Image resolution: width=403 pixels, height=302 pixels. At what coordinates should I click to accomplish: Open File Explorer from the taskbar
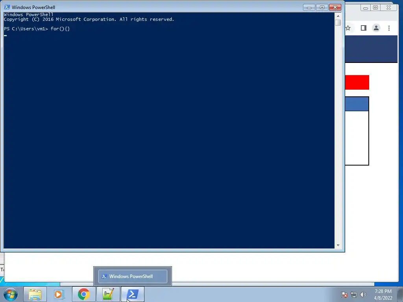(x=35, y=294)
